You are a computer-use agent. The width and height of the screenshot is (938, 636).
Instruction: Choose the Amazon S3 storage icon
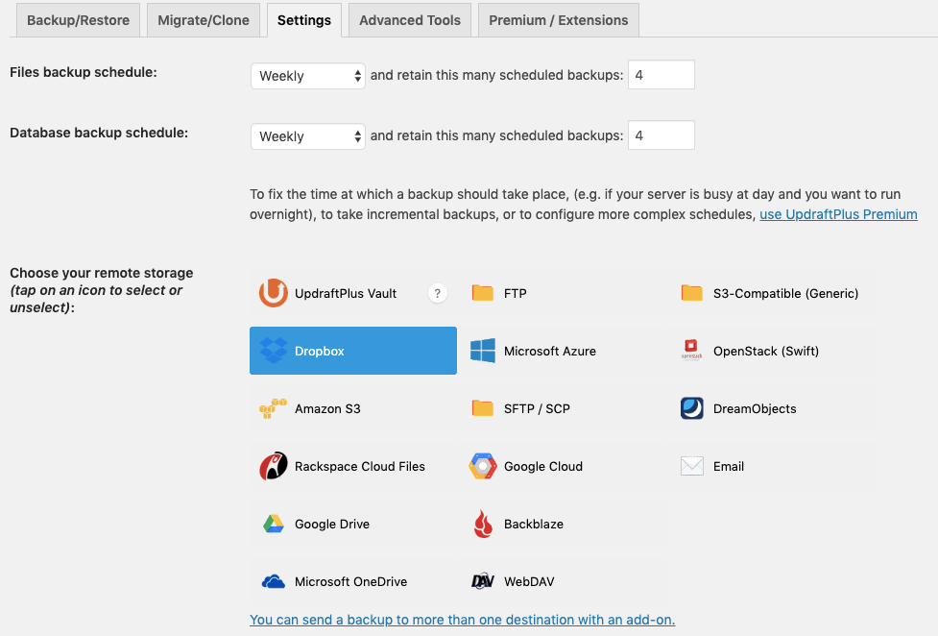pos(274,408)
